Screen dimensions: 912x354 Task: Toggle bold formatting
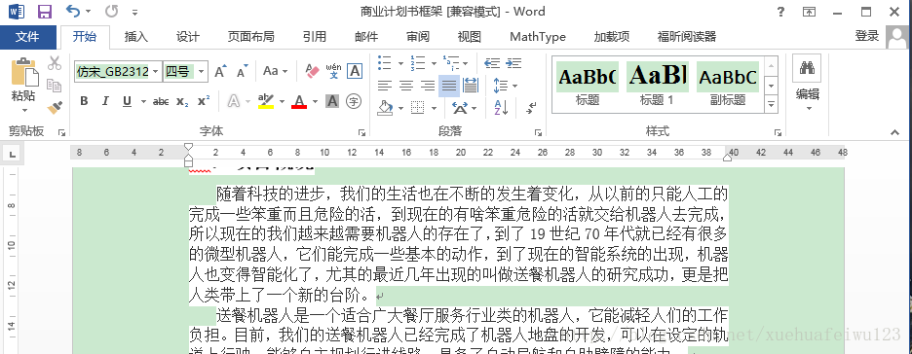(84, 101)
